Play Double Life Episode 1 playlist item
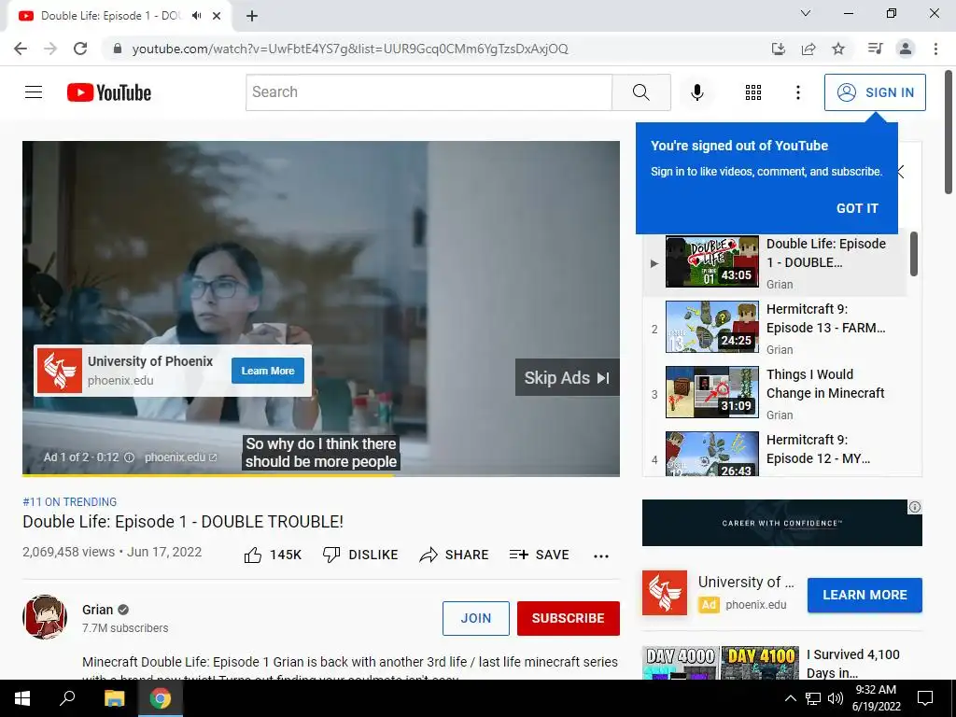 [774, 262]
